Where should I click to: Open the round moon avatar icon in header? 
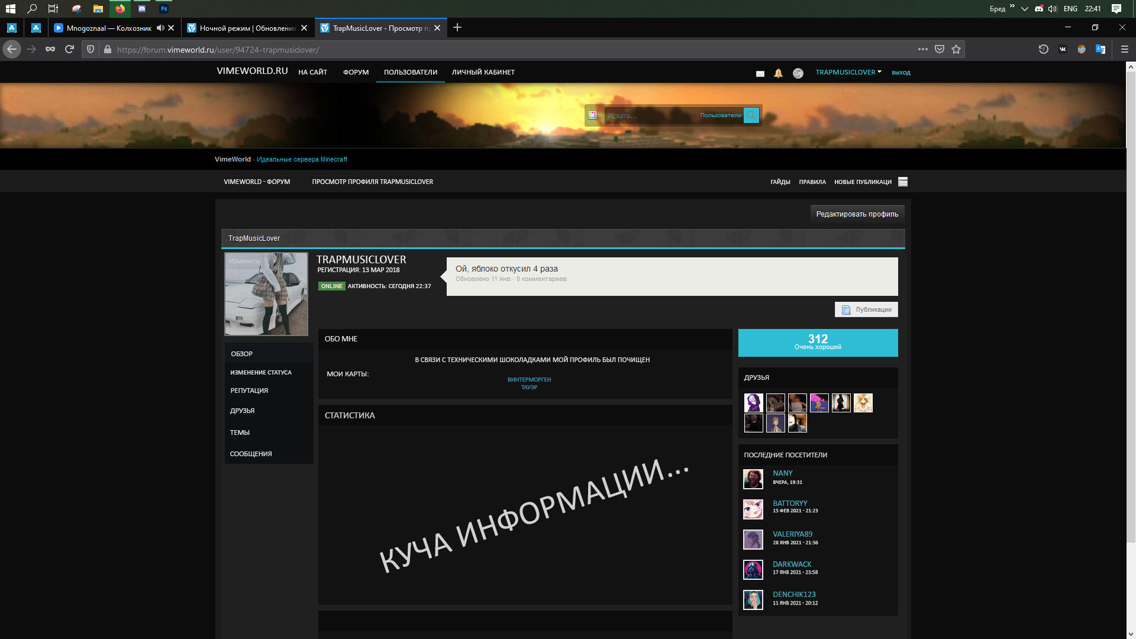(798, 73)
